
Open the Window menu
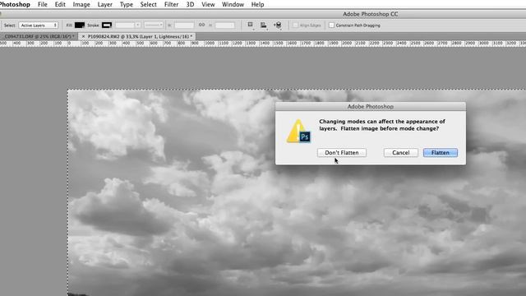point(233,4)
